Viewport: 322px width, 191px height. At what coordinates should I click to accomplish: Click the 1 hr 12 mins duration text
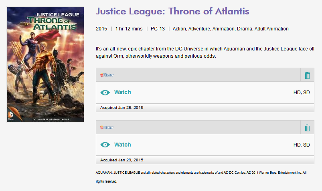click(x=129, y=29)
